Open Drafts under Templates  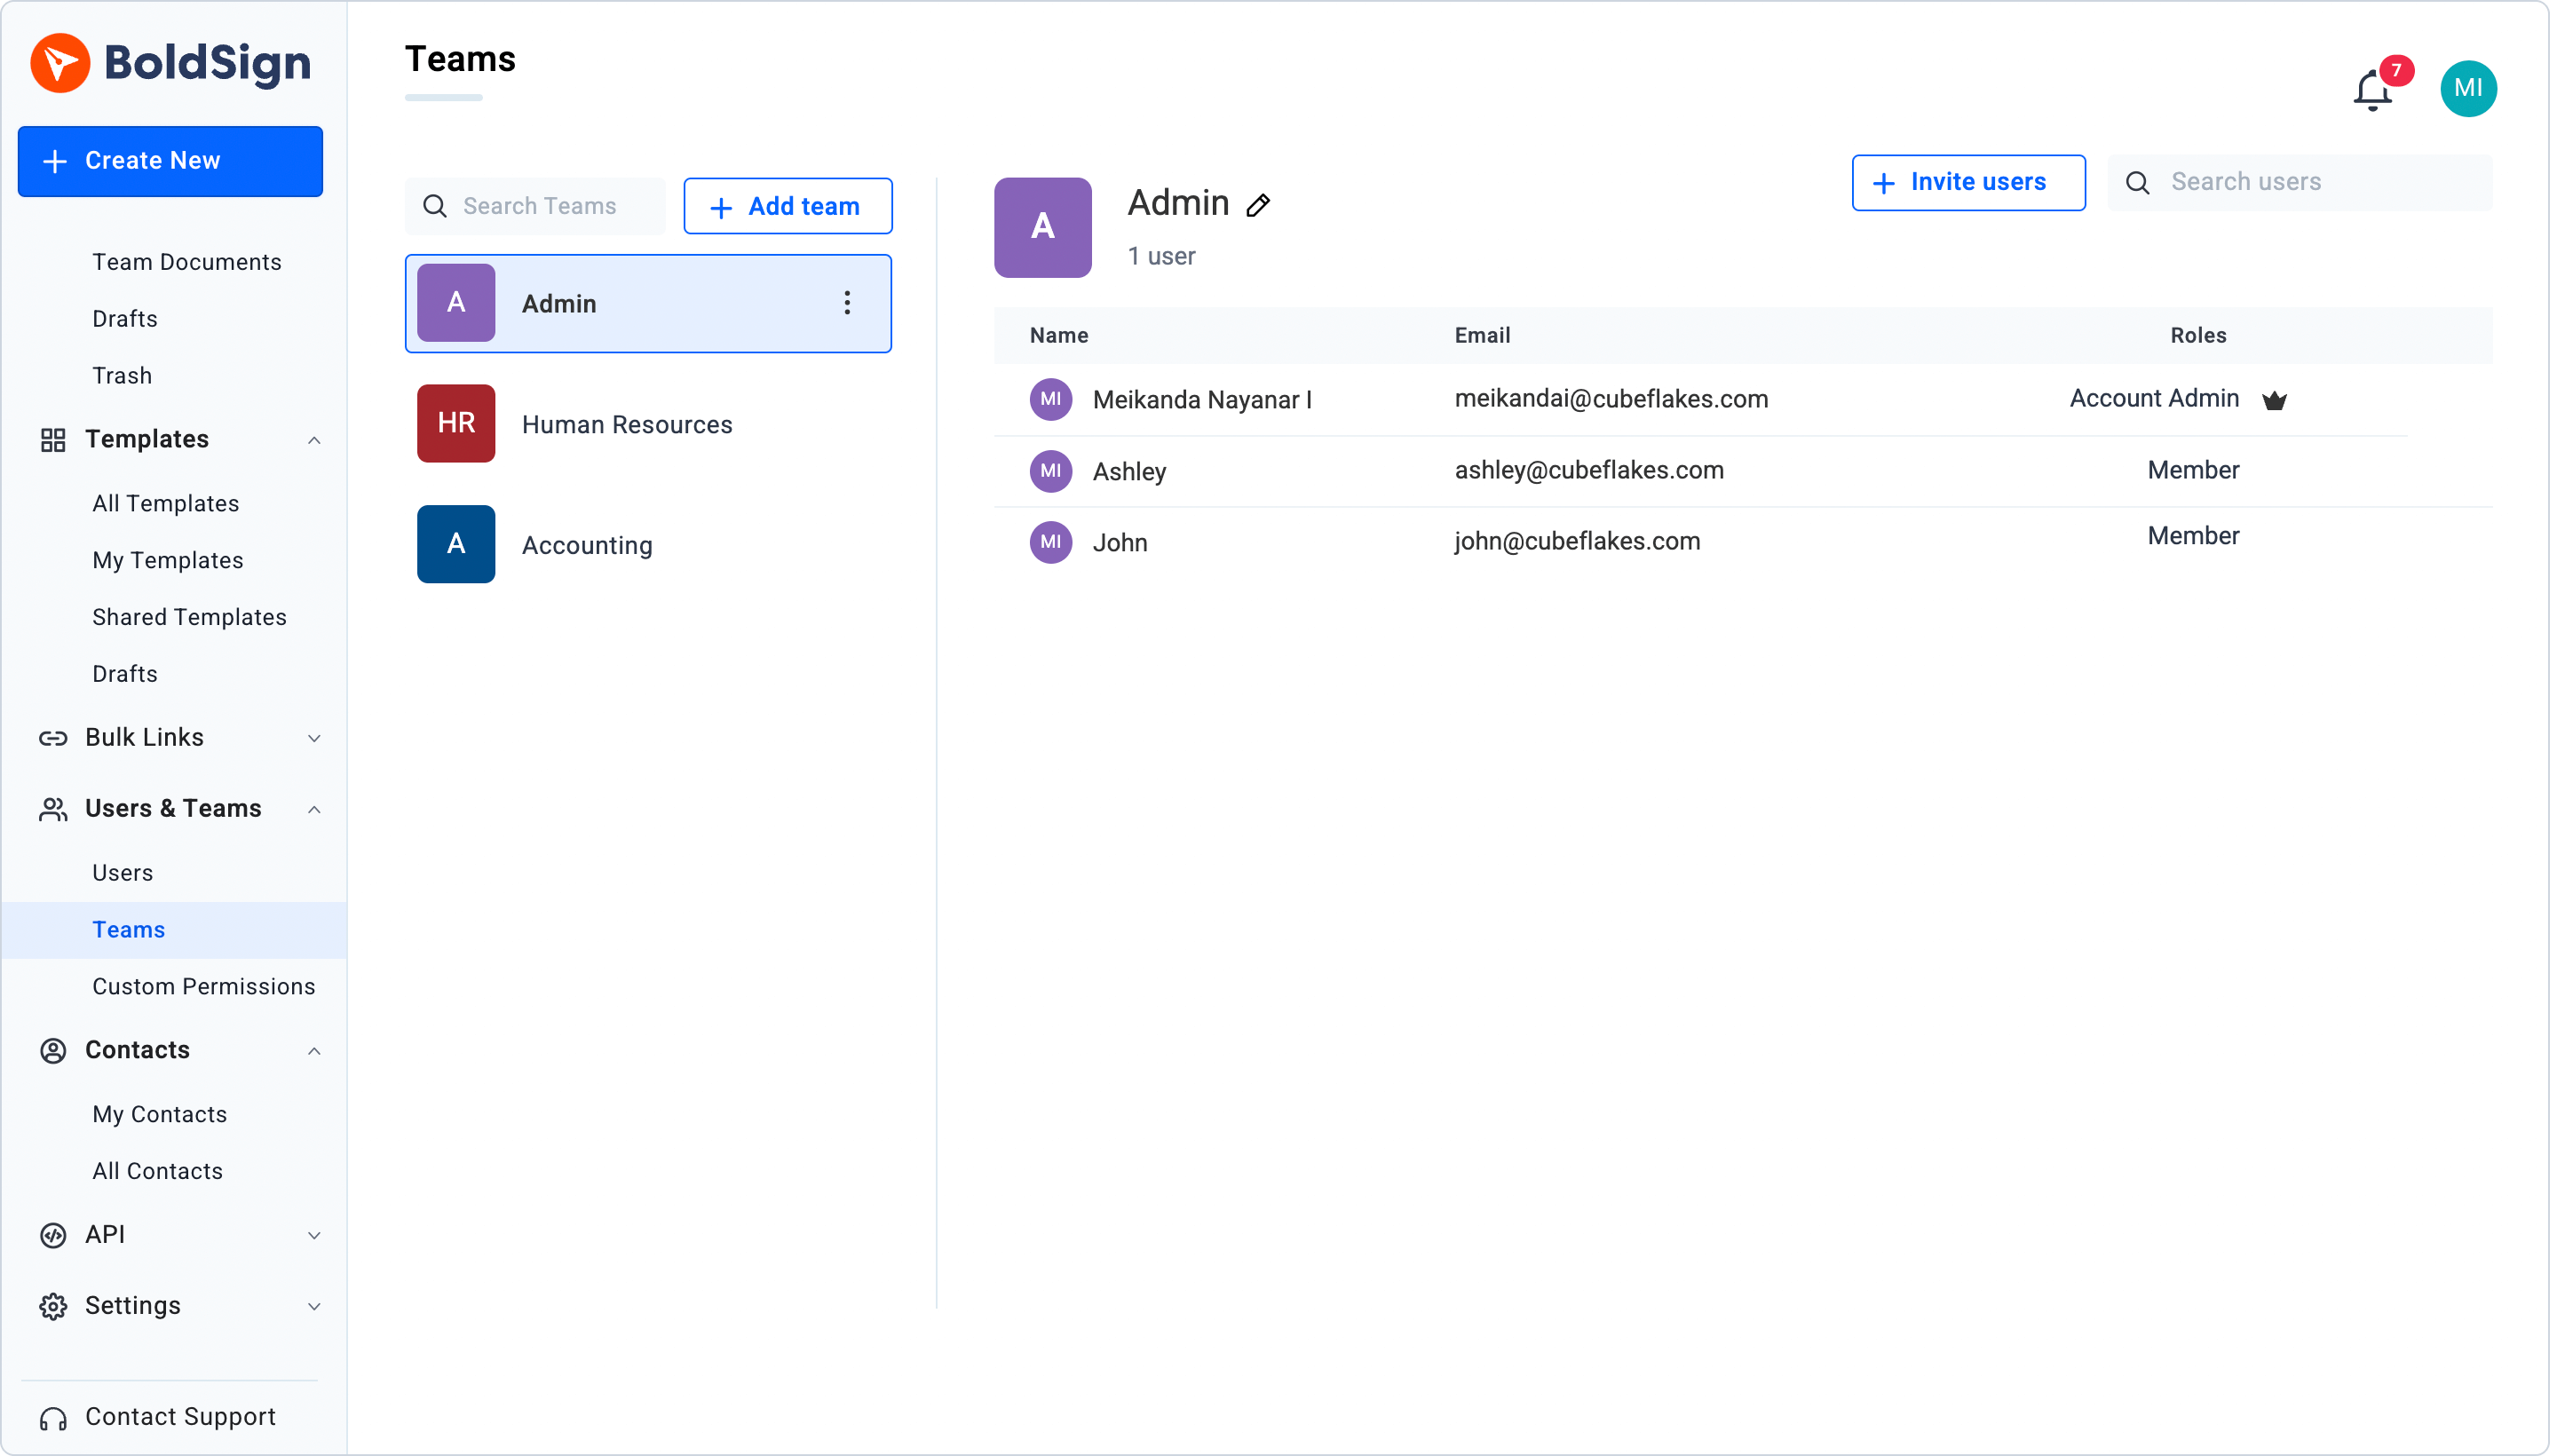(125, 676)
